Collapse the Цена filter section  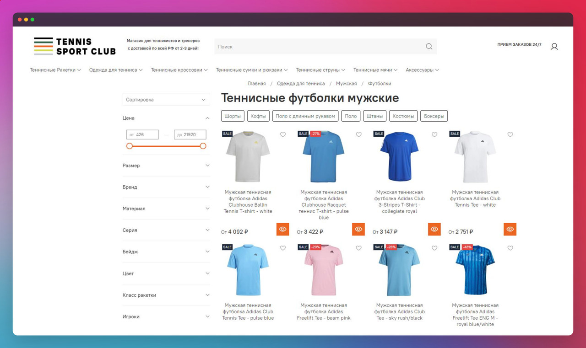click(166, 118)
